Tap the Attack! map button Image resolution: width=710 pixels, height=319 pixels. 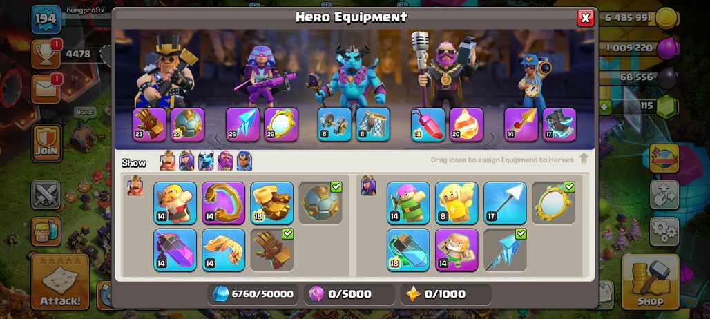coord(60,282)
